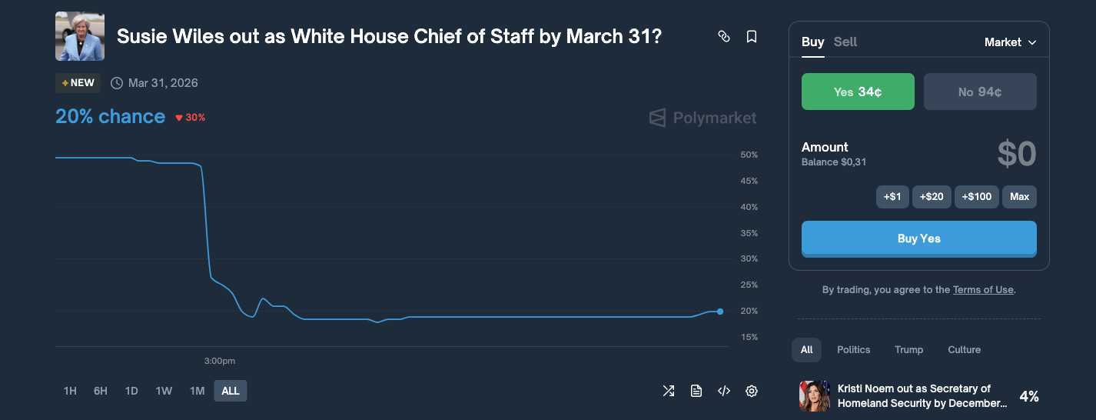
Task: Switch to the Sell tab
Action: 845,42
